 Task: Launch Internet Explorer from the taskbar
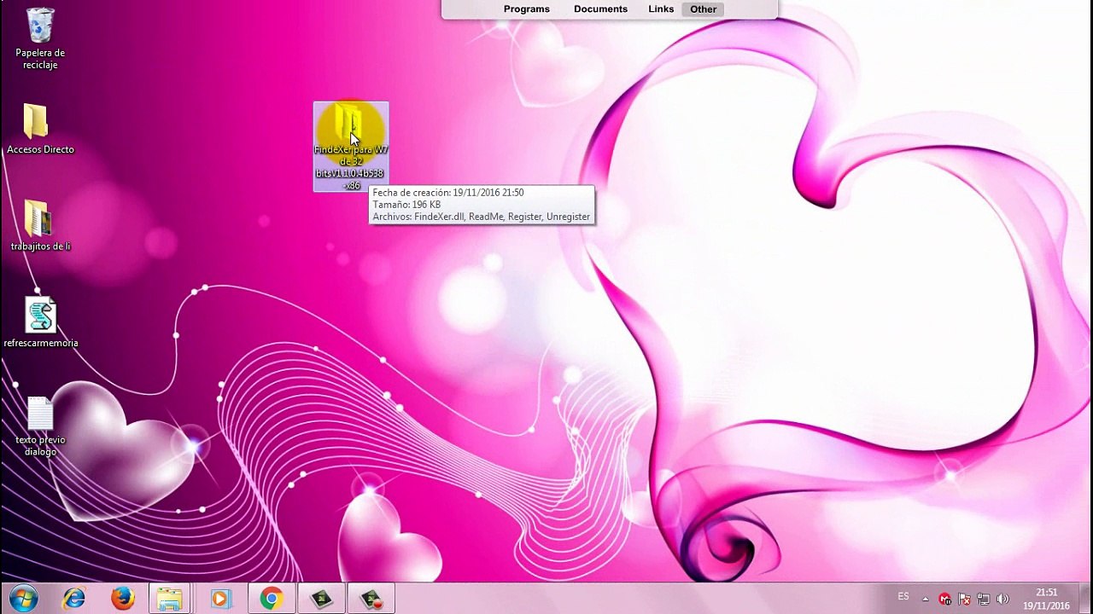click(x=74, y=599)
